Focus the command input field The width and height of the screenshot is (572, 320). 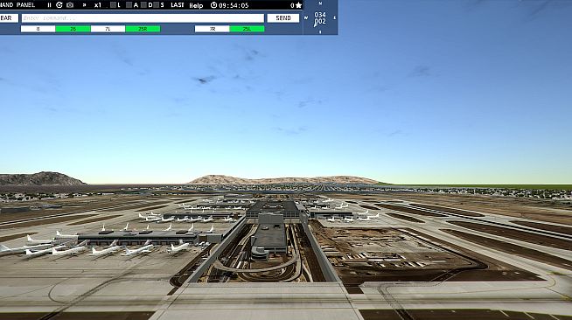point(143,17)
